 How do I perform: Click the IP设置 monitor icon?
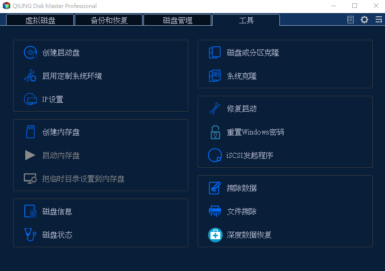30,99
